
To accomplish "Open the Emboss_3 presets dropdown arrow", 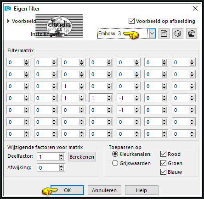I will tap(152, 33).
